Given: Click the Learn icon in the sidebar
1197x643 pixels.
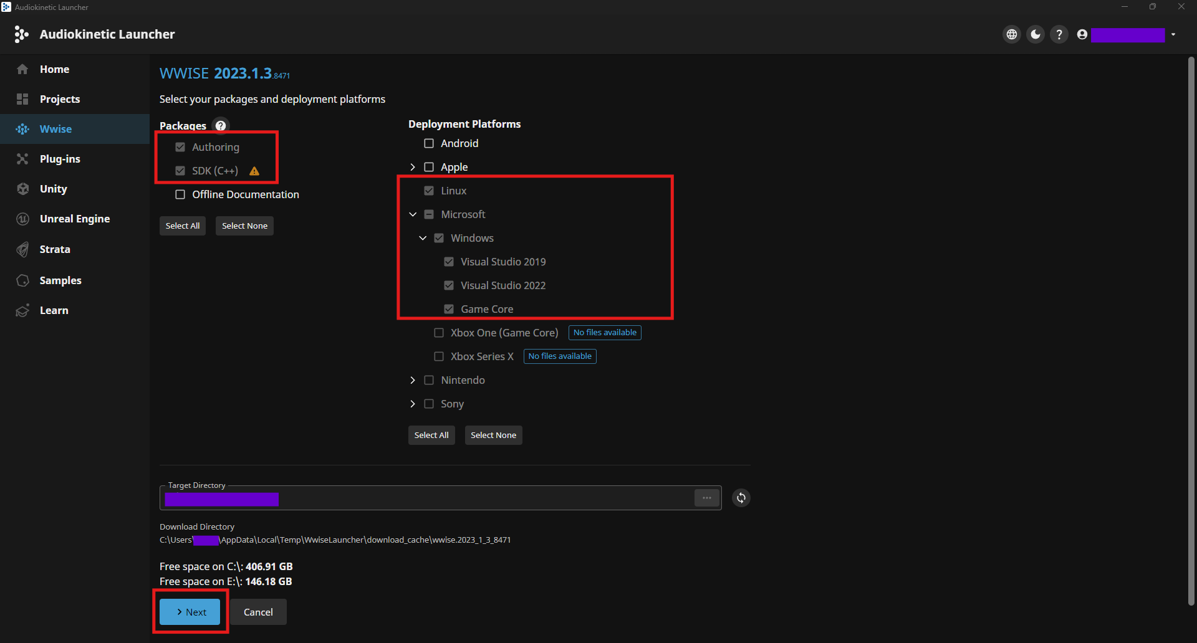Looking at the screenshot, I should [x=22, y=310].
